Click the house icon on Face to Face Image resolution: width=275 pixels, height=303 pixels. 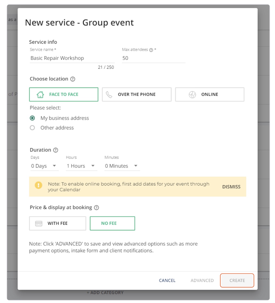(x=40, y=95)
